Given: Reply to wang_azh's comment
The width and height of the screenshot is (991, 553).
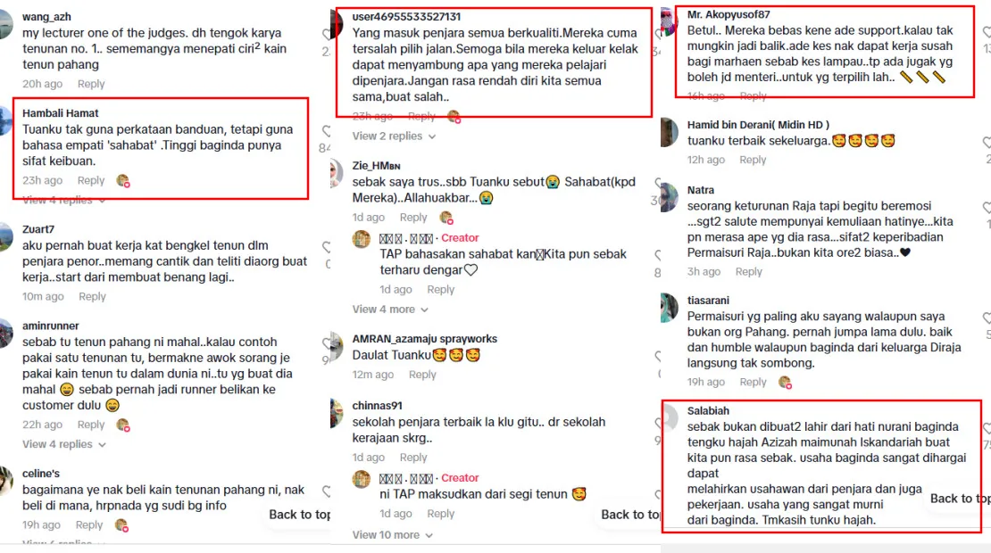Looking at the screenshot, I should (x=91, y=84).
